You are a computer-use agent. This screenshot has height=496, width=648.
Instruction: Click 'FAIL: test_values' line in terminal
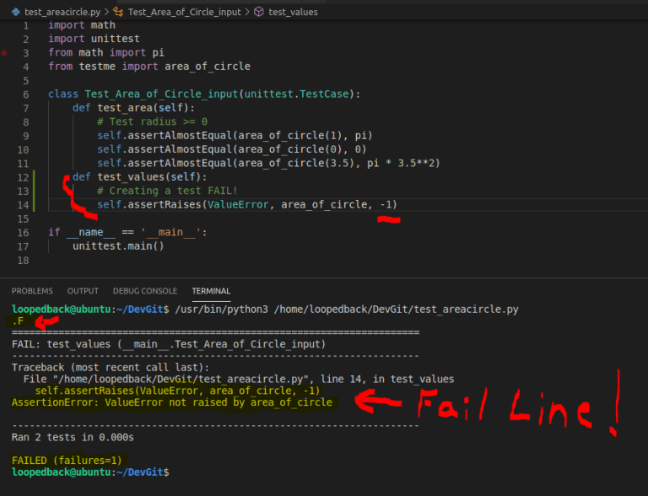pos(169,344)
